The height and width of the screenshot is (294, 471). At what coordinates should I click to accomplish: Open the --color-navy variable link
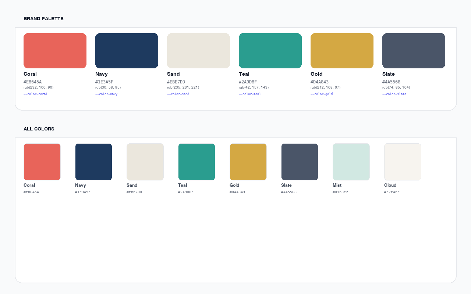[106, 94]
